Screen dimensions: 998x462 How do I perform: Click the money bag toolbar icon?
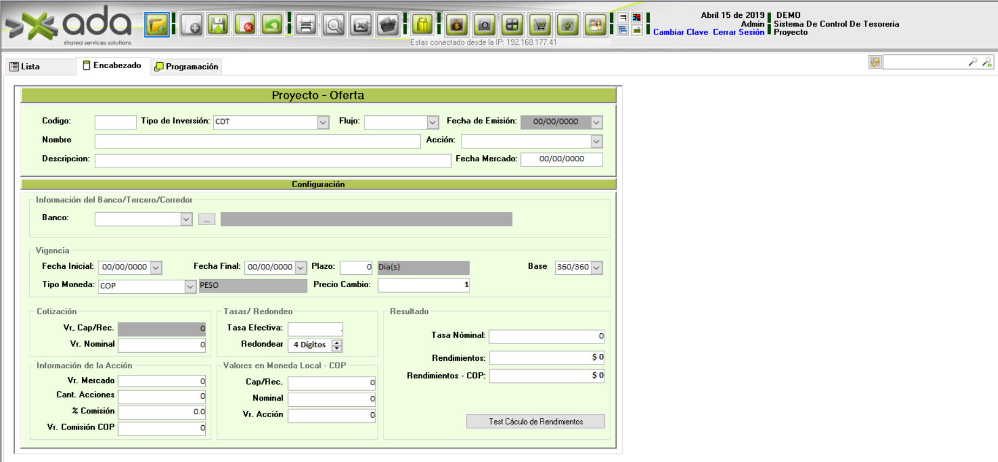pos(457,25)
